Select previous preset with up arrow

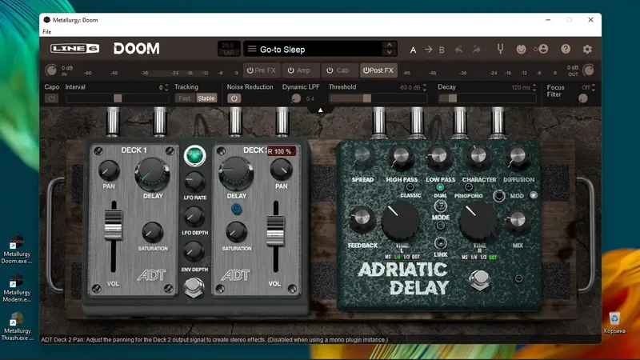click(x=390, y=45)
